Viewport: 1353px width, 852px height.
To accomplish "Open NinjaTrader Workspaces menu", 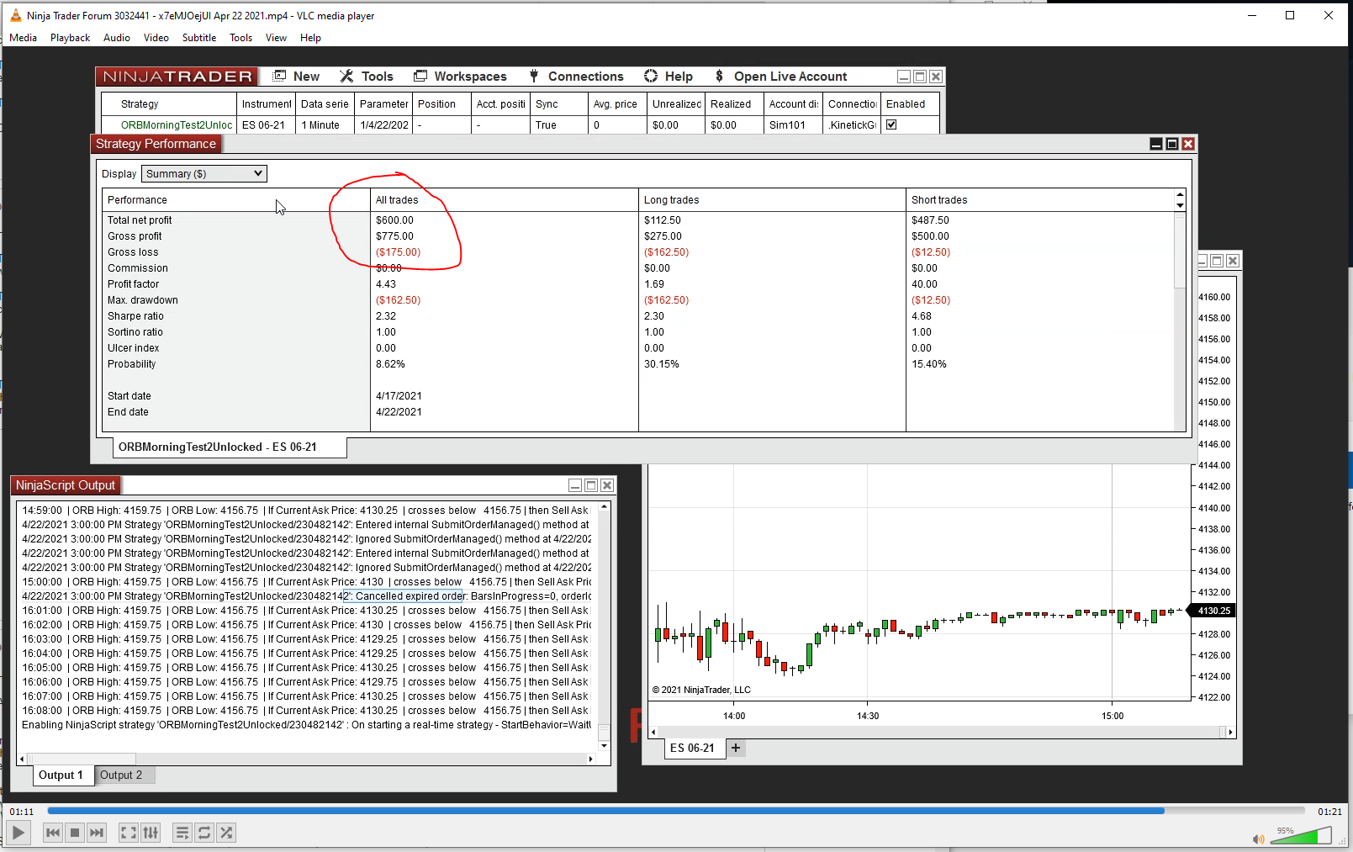I will [460, 77].
